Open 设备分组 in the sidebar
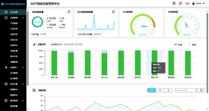The height and width of the screenshot is (111, 209). pos(14,40)
